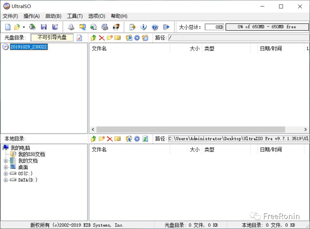Screen dimensions: 310x229
Task: Create new folder in disc image toolbar
Action: 110,38
